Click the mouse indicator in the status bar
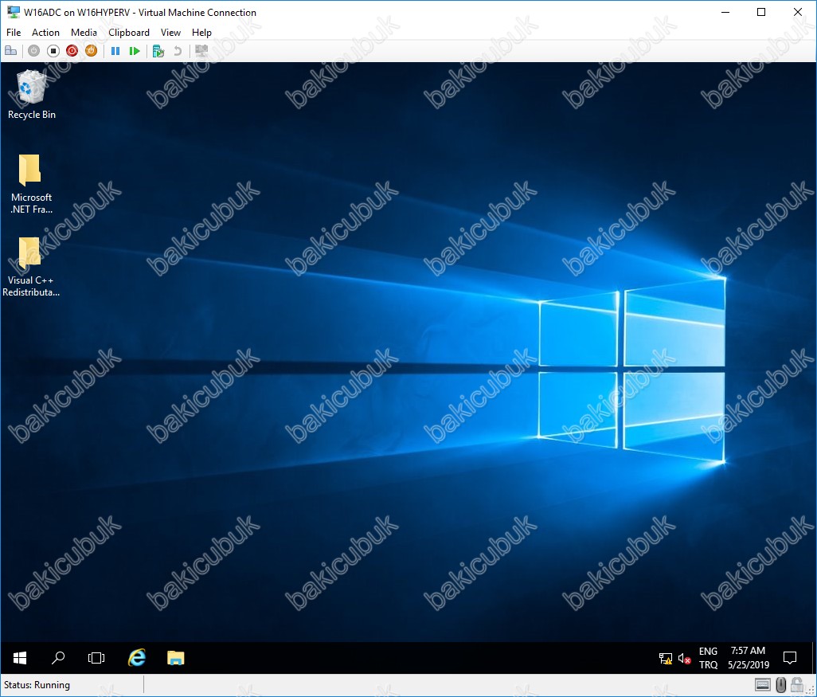The image size is (817, 697). 780,685
